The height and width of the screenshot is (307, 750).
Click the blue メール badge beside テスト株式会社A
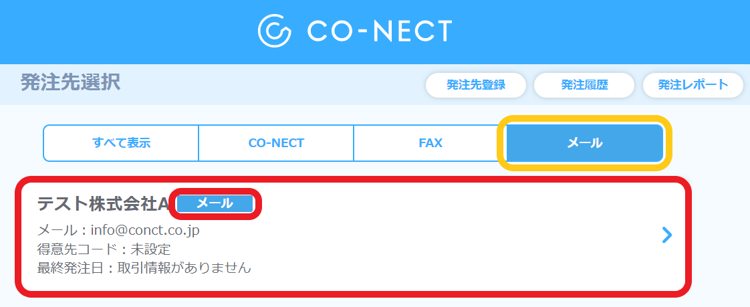tap(215, 203)
